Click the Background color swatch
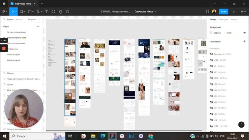The width and height of the screenshot is (249, 140). (x=211, y=33)
